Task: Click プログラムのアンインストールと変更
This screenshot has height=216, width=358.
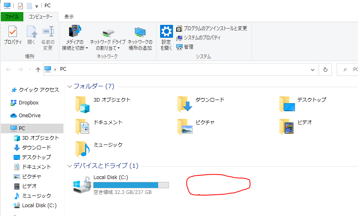Action: click(212, 29)
